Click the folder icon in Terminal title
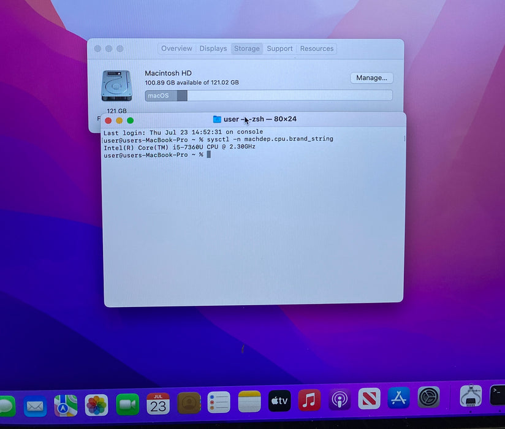 coord(217,119)
